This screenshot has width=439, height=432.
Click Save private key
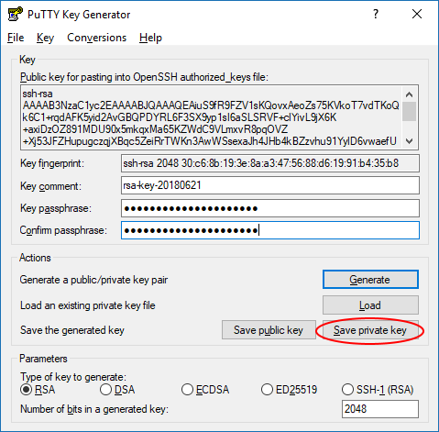[x=370, y=330]
